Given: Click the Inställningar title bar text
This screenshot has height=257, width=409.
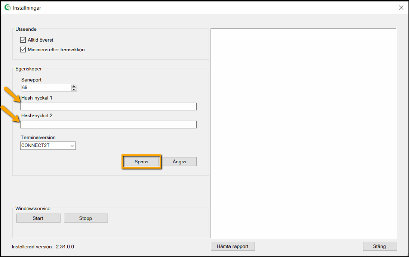Looking at the screenshot, I should tap(27, 7).
